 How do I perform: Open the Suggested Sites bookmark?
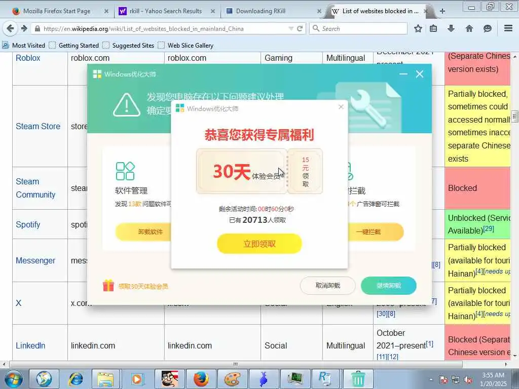[x=128, y=45]
